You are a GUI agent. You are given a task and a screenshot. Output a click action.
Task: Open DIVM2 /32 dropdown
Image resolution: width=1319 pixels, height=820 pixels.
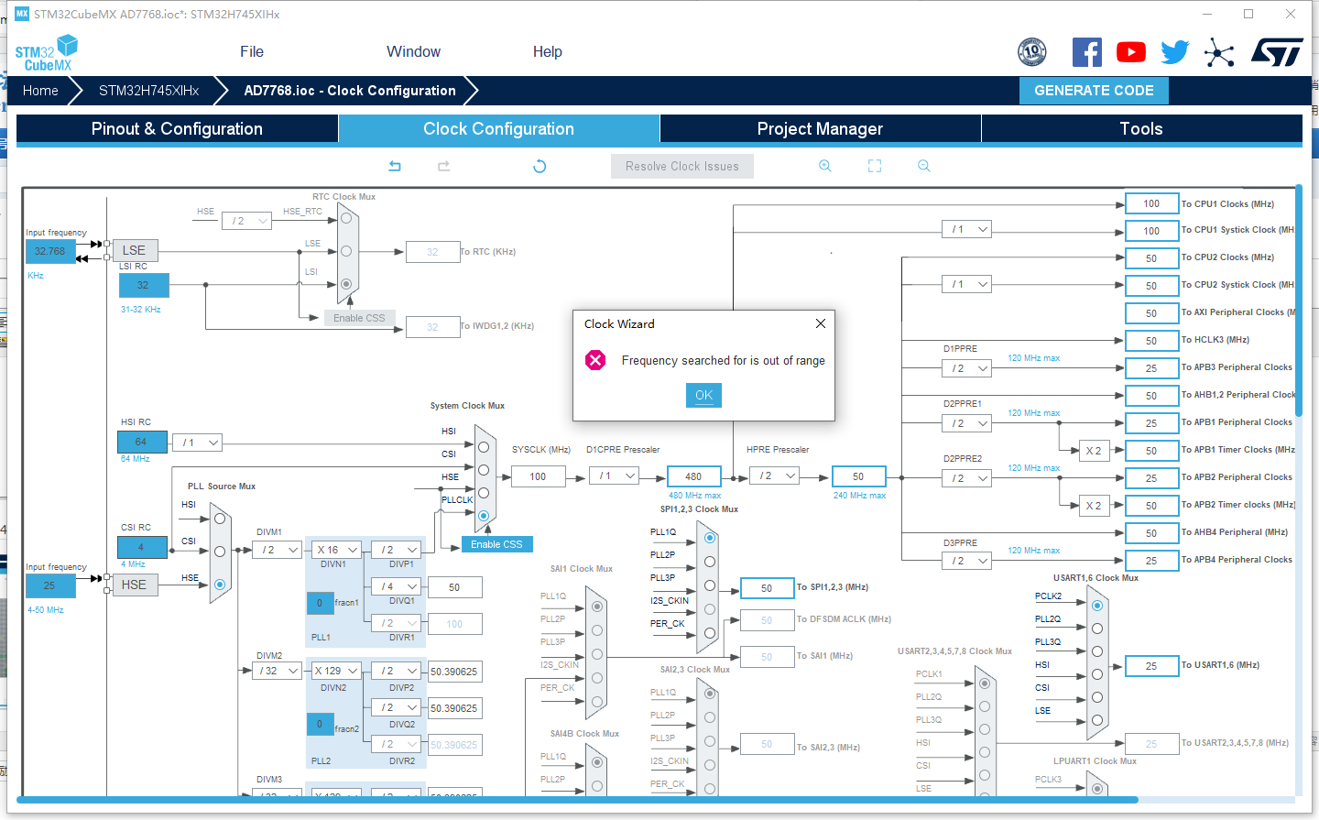278,671
